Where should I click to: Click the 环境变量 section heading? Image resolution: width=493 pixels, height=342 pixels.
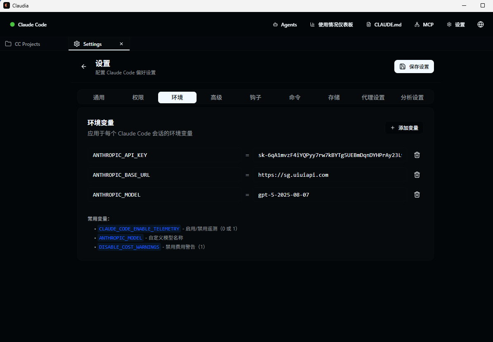coord(101,123)
